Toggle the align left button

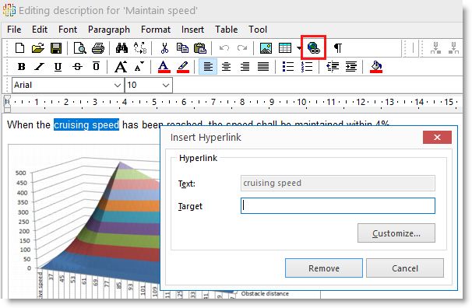coord(208,66)
